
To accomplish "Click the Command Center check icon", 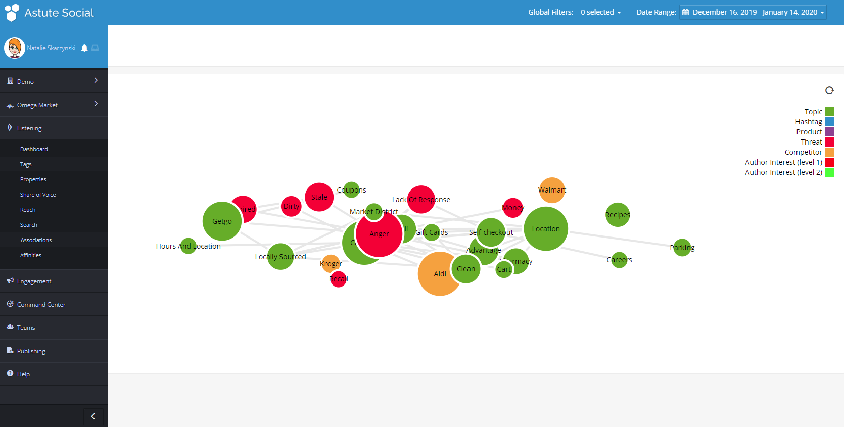I will click(x=10, y=304).
